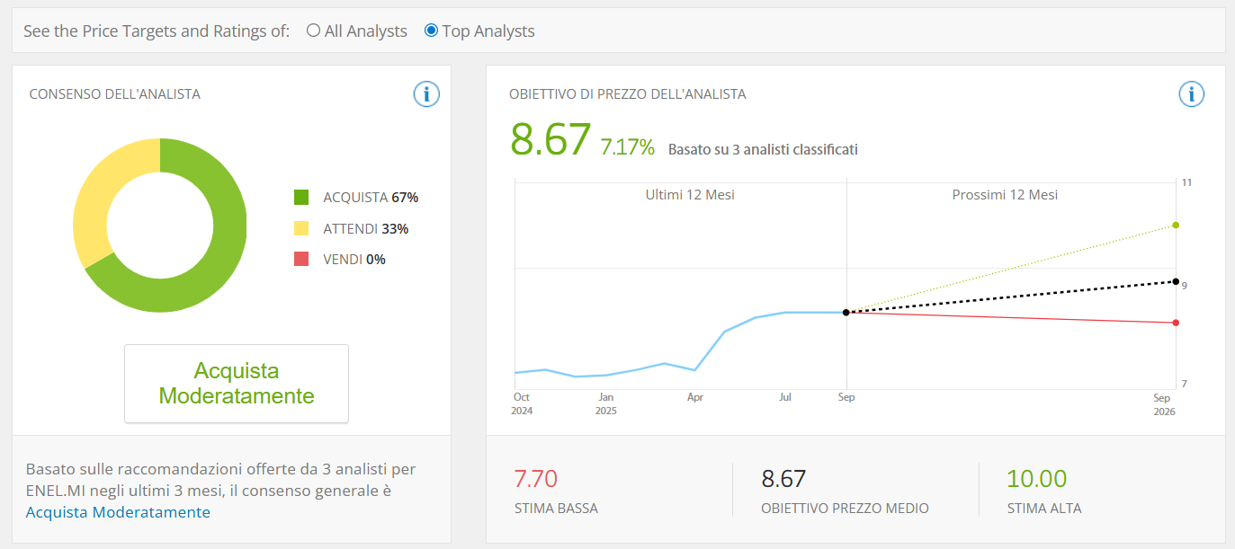Open info icon in Obiettivo di Prezzo panel
The width and height of the screenshot is (1235, 549).
(x=1191, y=93)
